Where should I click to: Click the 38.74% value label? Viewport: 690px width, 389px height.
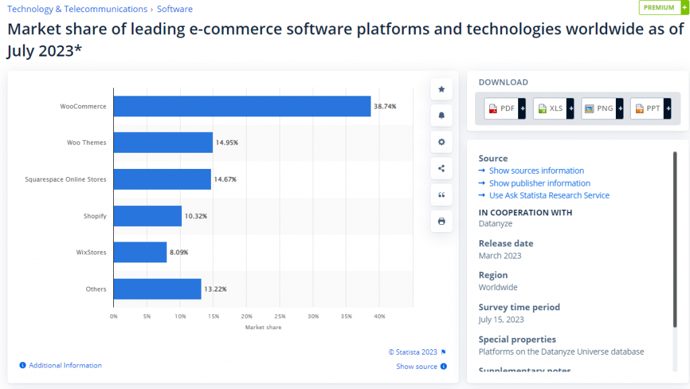[385, 106]
